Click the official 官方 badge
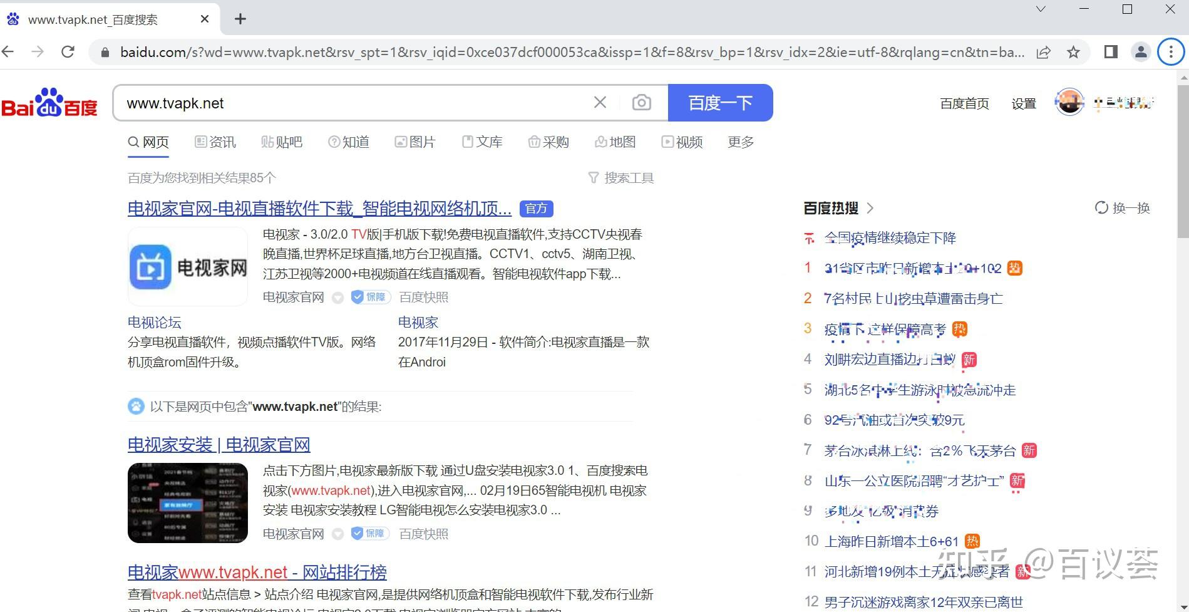This screenshot has height=612, width=1189. coord(536,209)
